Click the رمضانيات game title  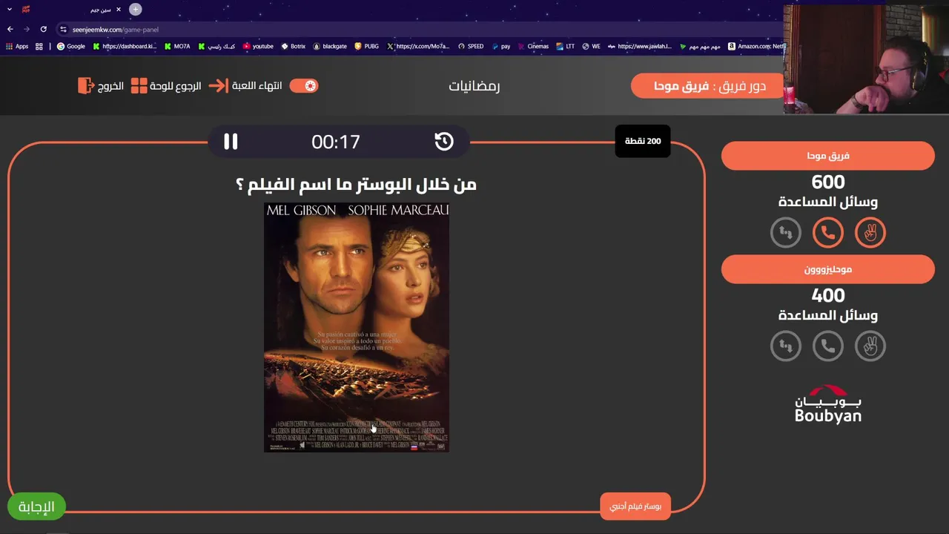(474, 85)
